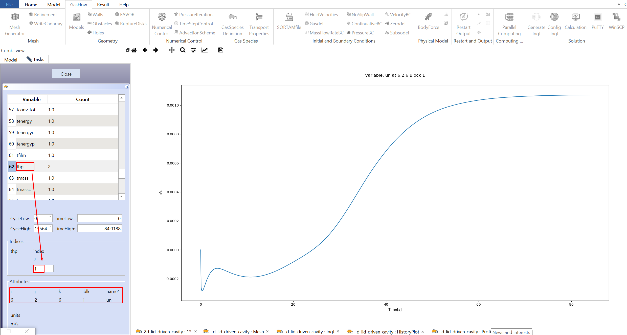Select the tmass row in variable table

23,178
